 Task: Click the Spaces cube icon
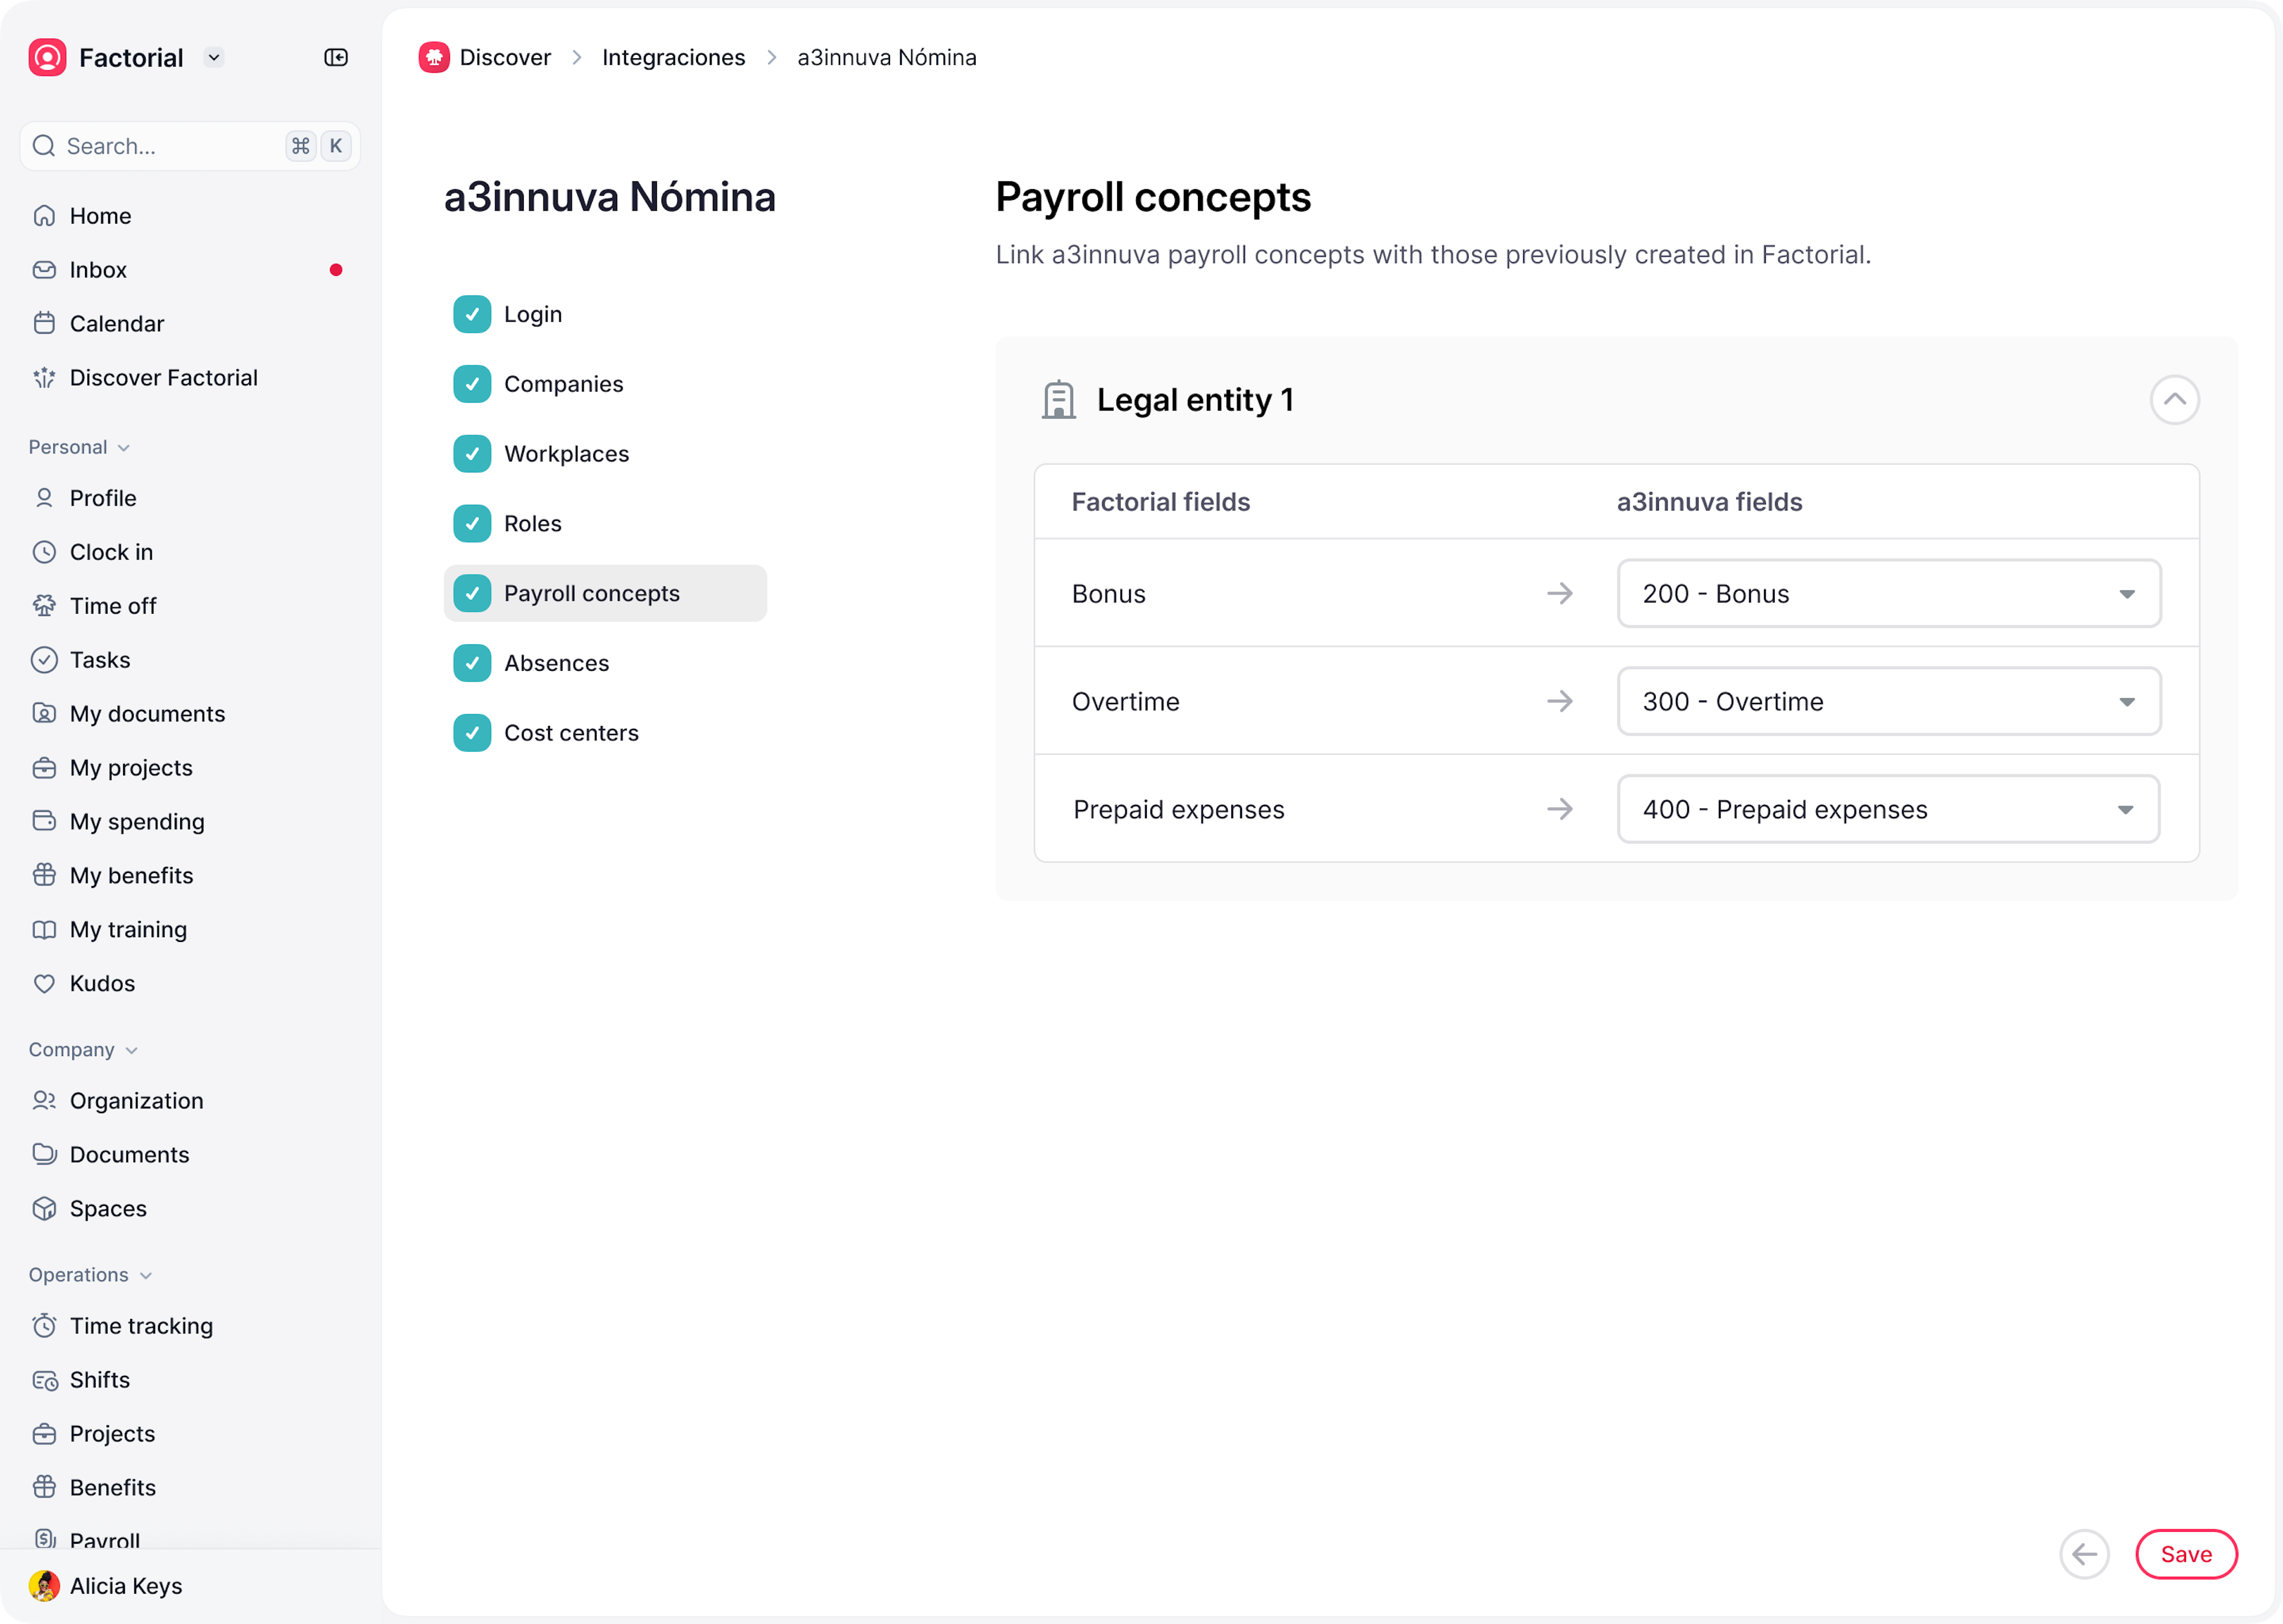click(x=44, y=1209)
